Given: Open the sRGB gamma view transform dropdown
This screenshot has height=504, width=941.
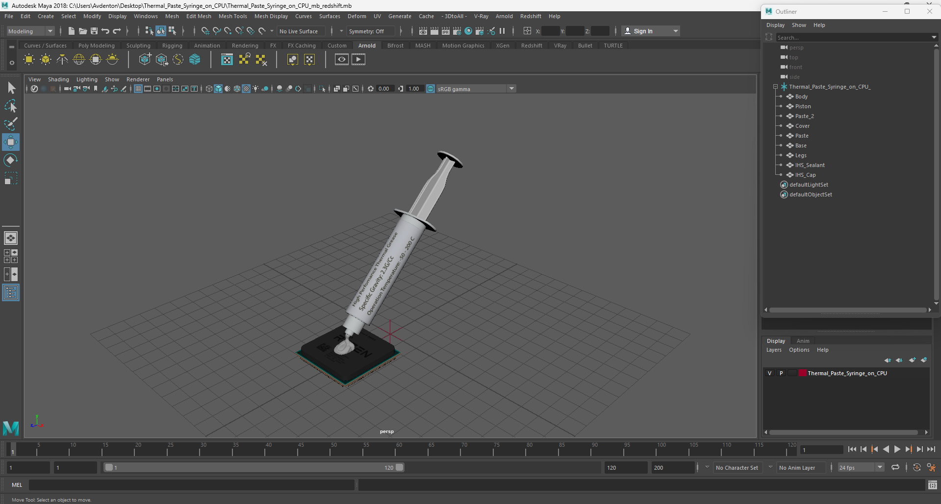Looking at the screenshot, I should (476, 89).
